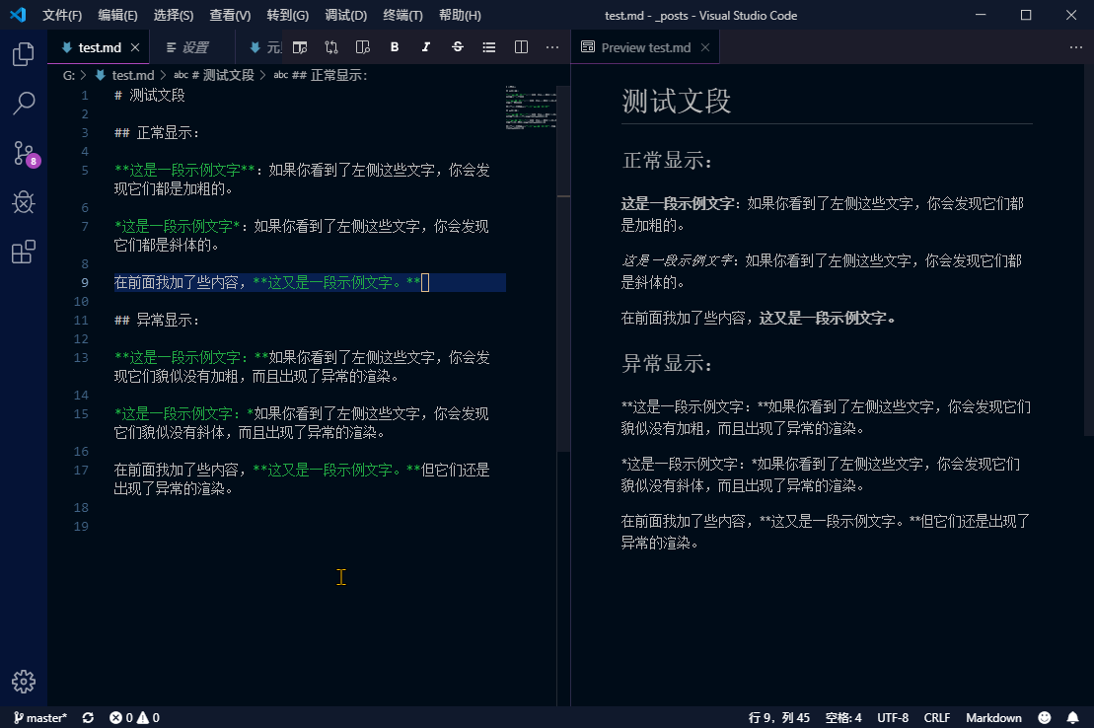This screenshot has height=728, width=1094.
Task: Click the preview pane scrollbar
Action: (1088, 252)
